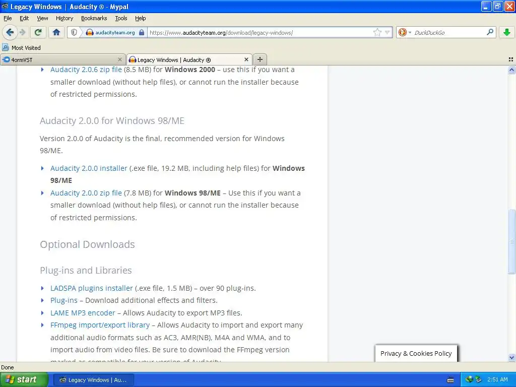Close the 4ormVST tab
This screenshot has height=387, width=516.
pyautogui.click(x=120, y=59)
